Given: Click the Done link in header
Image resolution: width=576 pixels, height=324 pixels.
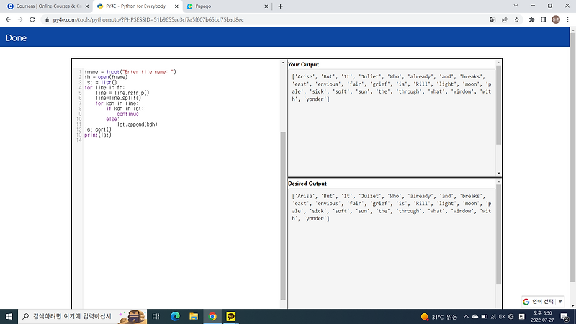Looking at the screenshot, I should 16,38.
